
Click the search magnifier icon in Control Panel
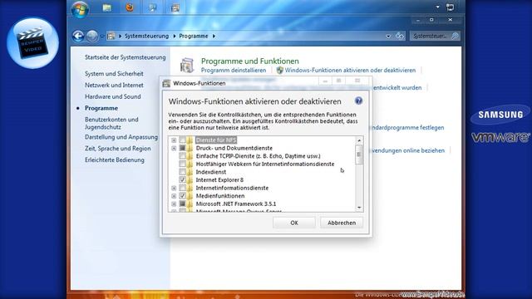[x=455, y=36]
